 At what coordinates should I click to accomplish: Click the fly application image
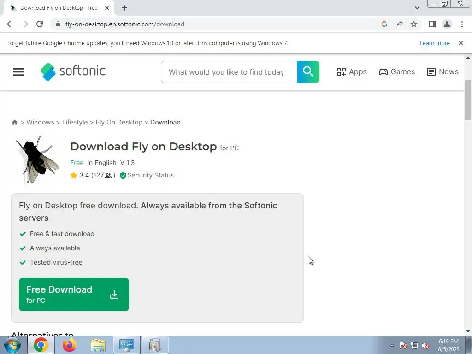pos(38,159)
